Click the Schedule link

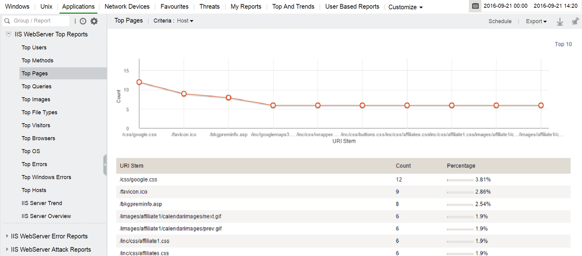[500, 21]
